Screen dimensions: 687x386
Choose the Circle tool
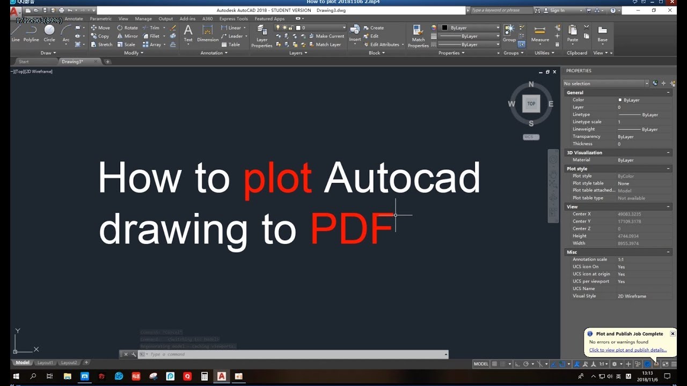pos(49,33)
